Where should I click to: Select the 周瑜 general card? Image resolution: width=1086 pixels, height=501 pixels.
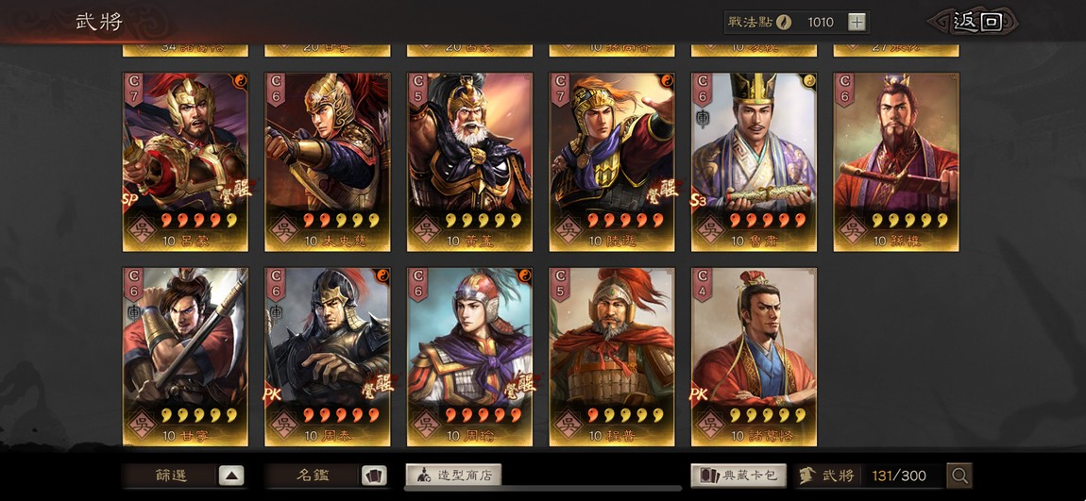coord(469,357)
